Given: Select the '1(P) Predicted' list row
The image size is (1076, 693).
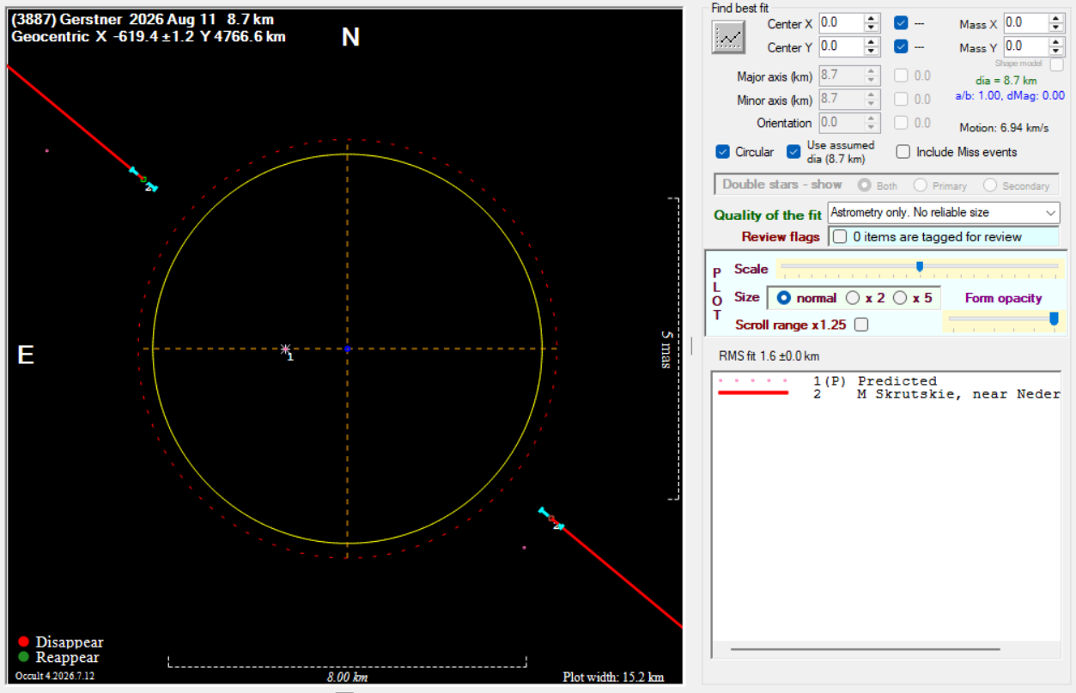Looking at the screenshot, I should (886, 381).
